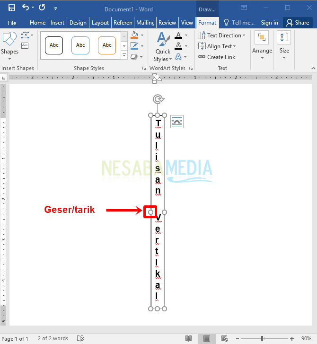Switch to the References tab
The height and width of the screenshot is (344, 317).
pyautogui.click(x=123, y=23)
